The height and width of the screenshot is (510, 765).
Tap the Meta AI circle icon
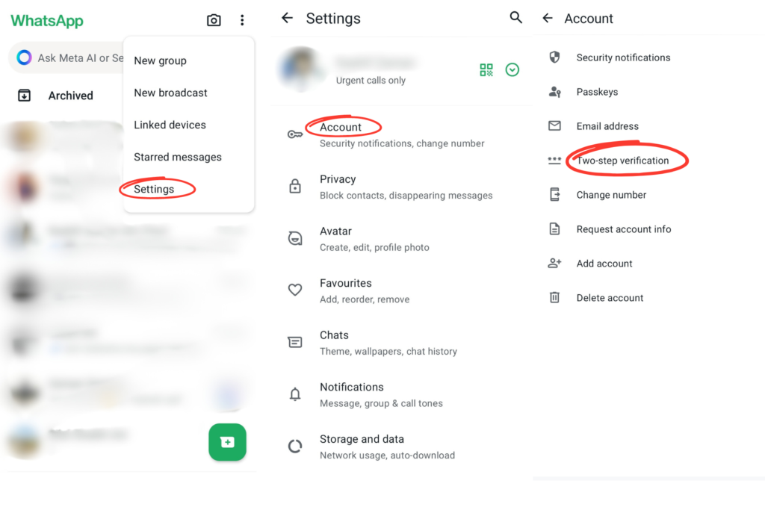pos(24,57)
